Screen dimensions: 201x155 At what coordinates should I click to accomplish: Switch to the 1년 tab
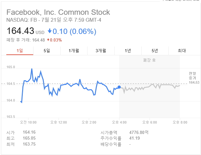(x=128, y=51)
